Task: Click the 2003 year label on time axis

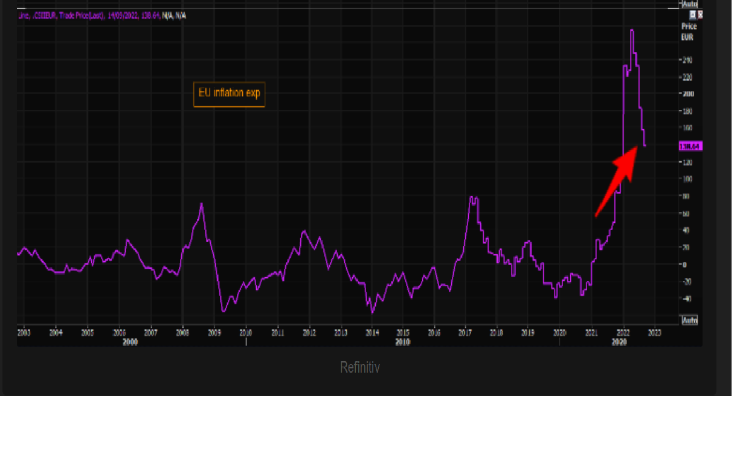Action: click(x=24, y=332)
